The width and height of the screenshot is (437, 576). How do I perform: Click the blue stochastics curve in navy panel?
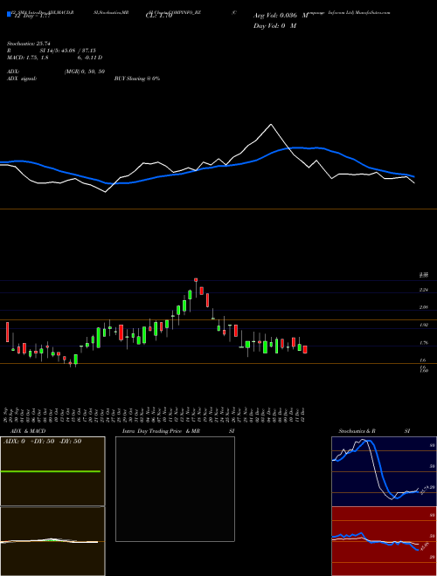378,468
